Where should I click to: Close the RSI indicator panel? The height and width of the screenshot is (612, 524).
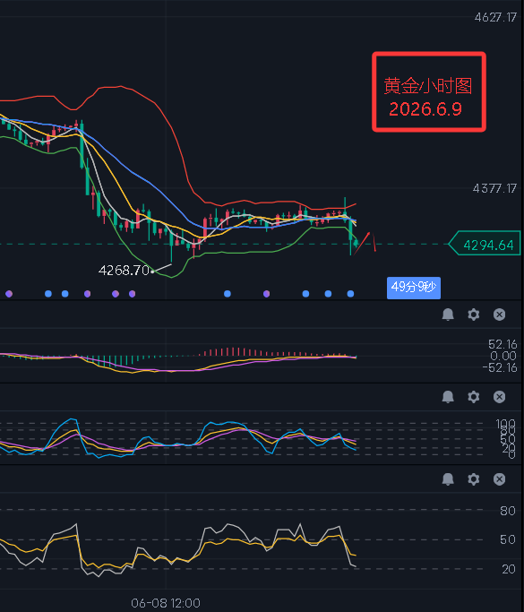point(500,478)
